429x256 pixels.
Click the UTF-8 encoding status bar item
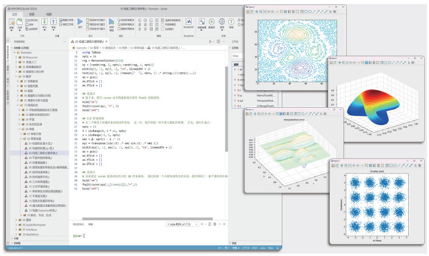[x=246, y=248]
